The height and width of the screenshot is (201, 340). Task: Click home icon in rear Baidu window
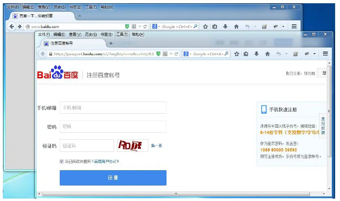tap(236, 26)
